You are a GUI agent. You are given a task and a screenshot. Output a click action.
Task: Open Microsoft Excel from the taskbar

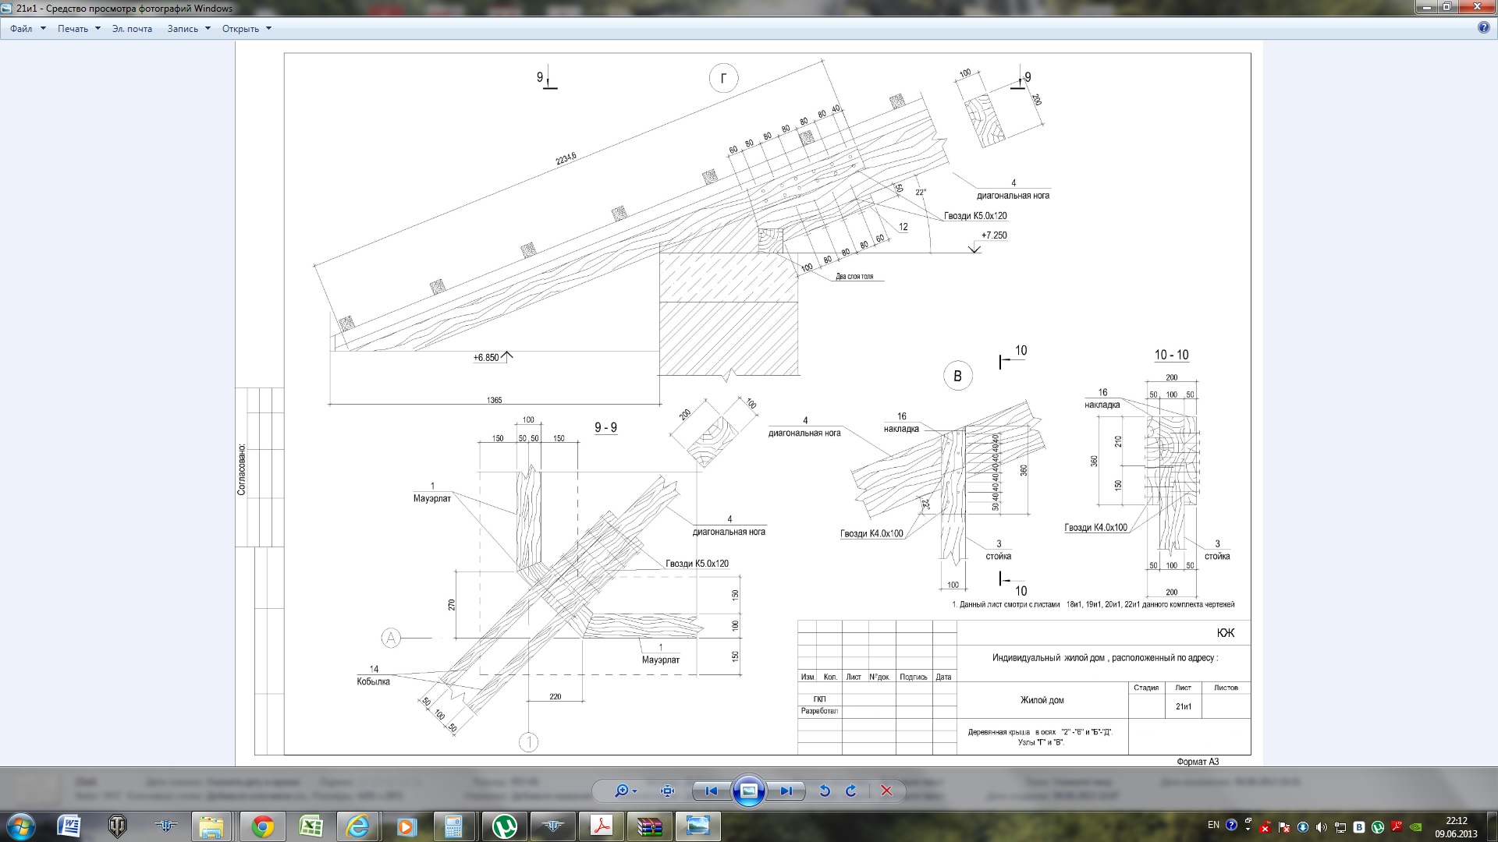point(311,826)
